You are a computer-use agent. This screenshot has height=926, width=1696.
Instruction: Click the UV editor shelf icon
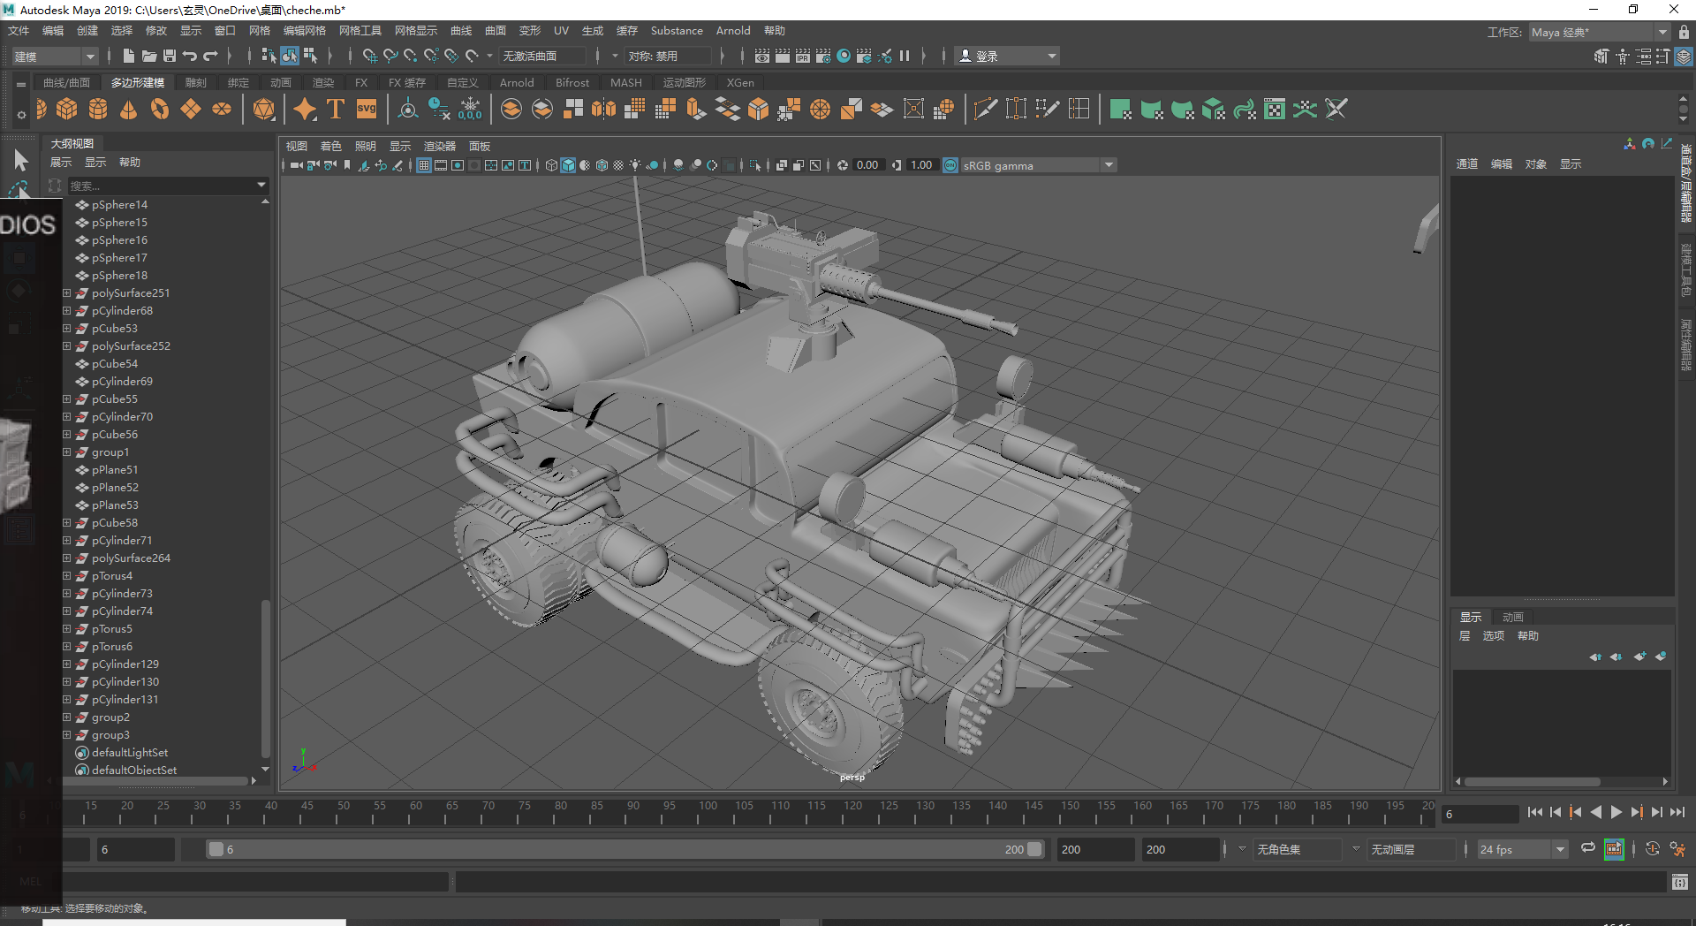1275,110
